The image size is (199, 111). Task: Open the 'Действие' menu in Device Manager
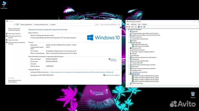tap(134, 24)
